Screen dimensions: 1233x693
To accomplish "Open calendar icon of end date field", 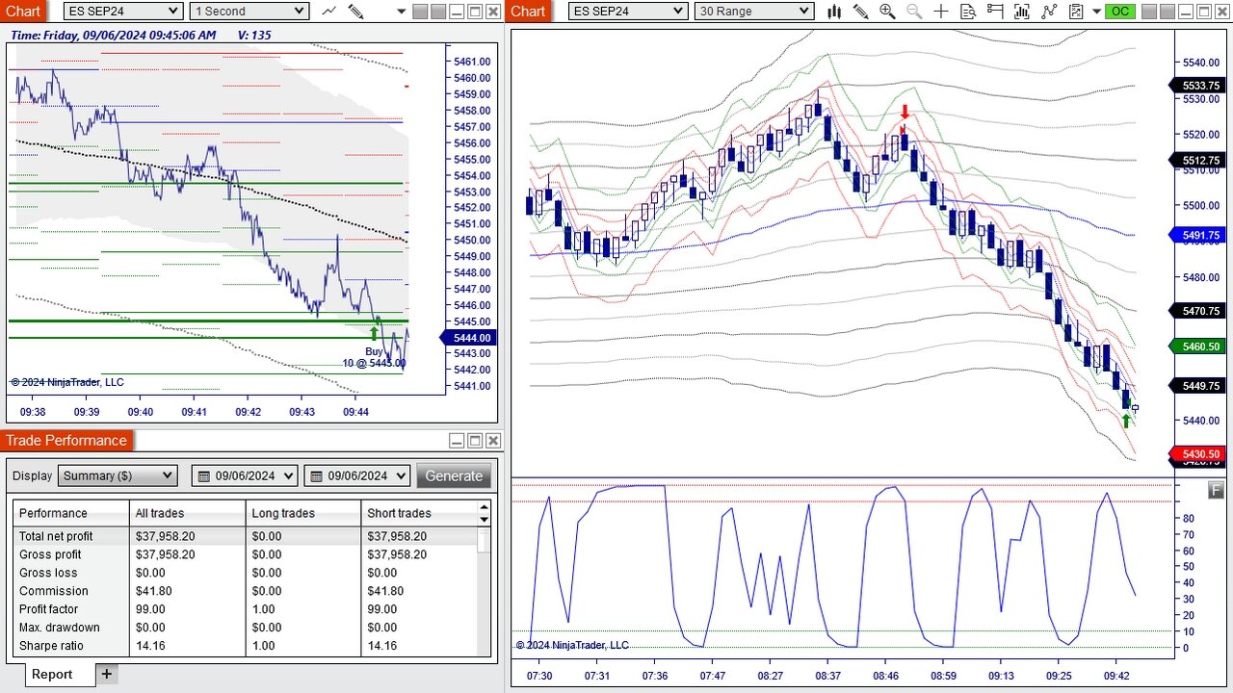I will tap(316, 475).
